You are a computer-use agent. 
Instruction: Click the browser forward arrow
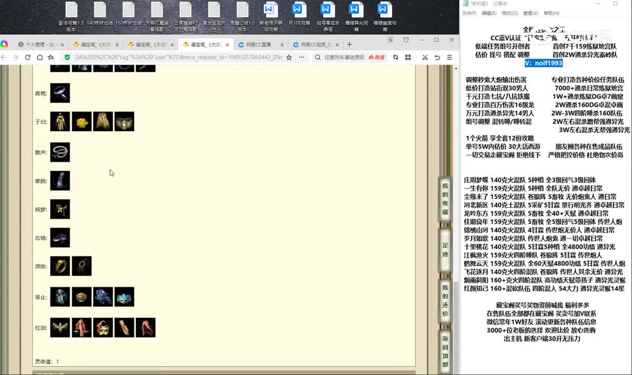pyautogui.click(x=16, y=57)
